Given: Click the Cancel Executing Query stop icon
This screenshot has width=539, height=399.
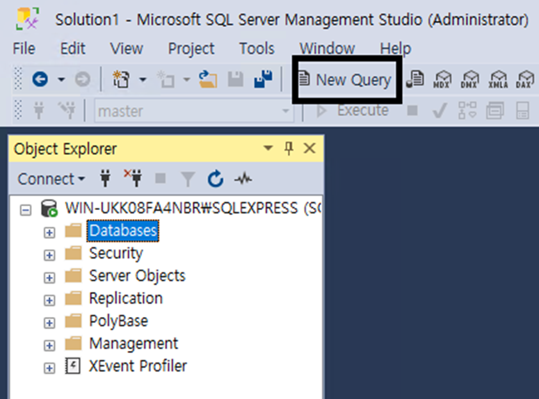Looking at the screenshot, I should click(x=412, y=110).
